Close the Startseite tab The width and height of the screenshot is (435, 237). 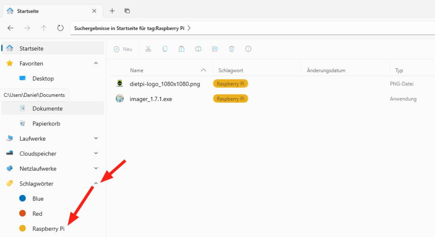[94, 11]
